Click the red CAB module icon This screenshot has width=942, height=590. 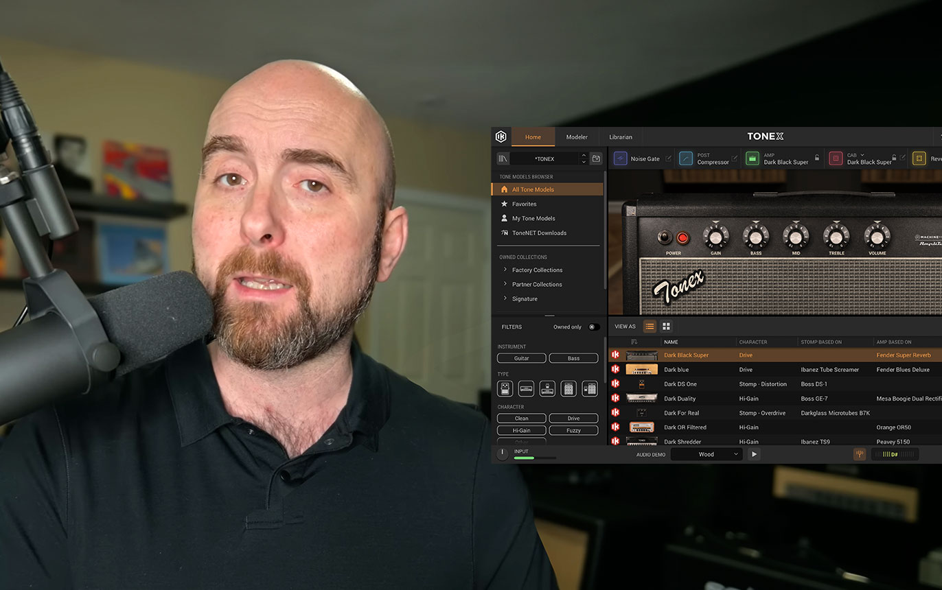pos(836,158)
